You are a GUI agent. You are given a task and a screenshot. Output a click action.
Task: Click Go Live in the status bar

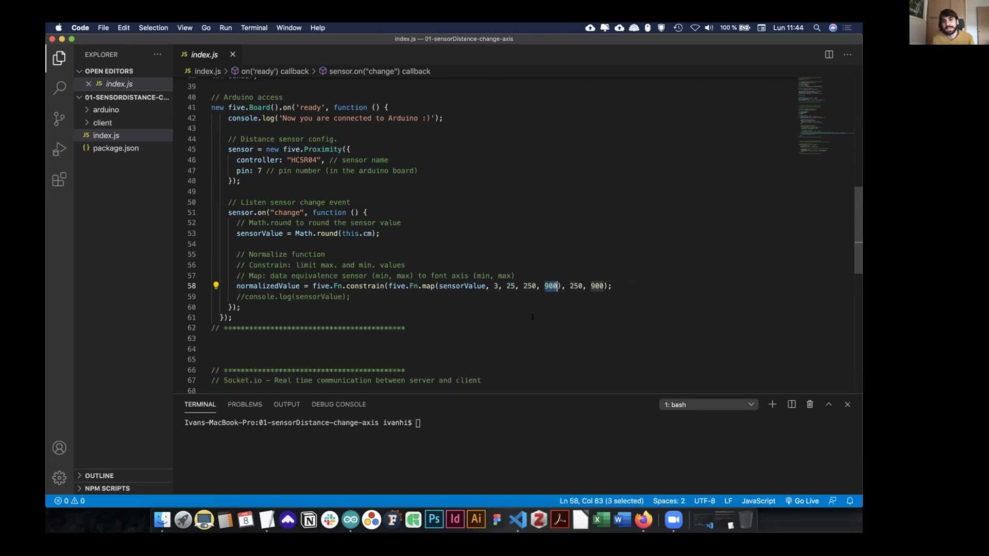pyautogui.click(x=802, y=500)
